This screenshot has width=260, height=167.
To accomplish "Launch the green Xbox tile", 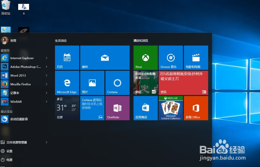I will pyautogui.click(x=146, y=57).
